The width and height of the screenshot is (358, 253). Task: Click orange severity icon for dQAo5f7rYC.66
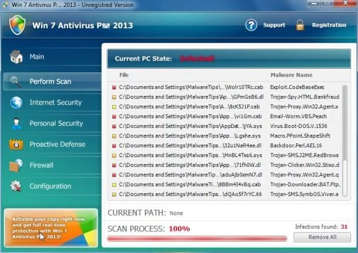point(114,195)
